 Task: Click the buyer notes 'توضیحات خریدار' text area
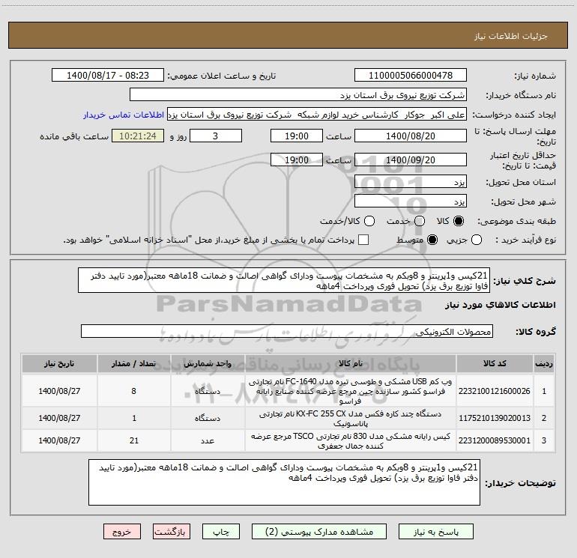284,482
